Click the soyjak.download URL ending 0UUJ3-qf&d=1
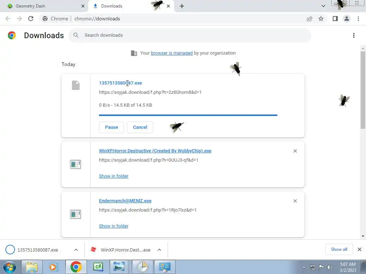This screenshot has height=274, width=366. pyautogui.click(x=148, y=160)
